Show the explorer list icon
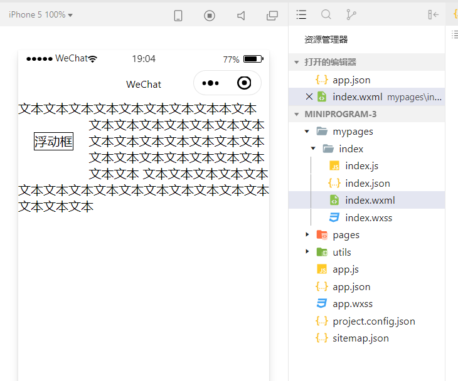The height and width of the screenshot is (381, 458). pyautogui.click(x=301, y=14)
